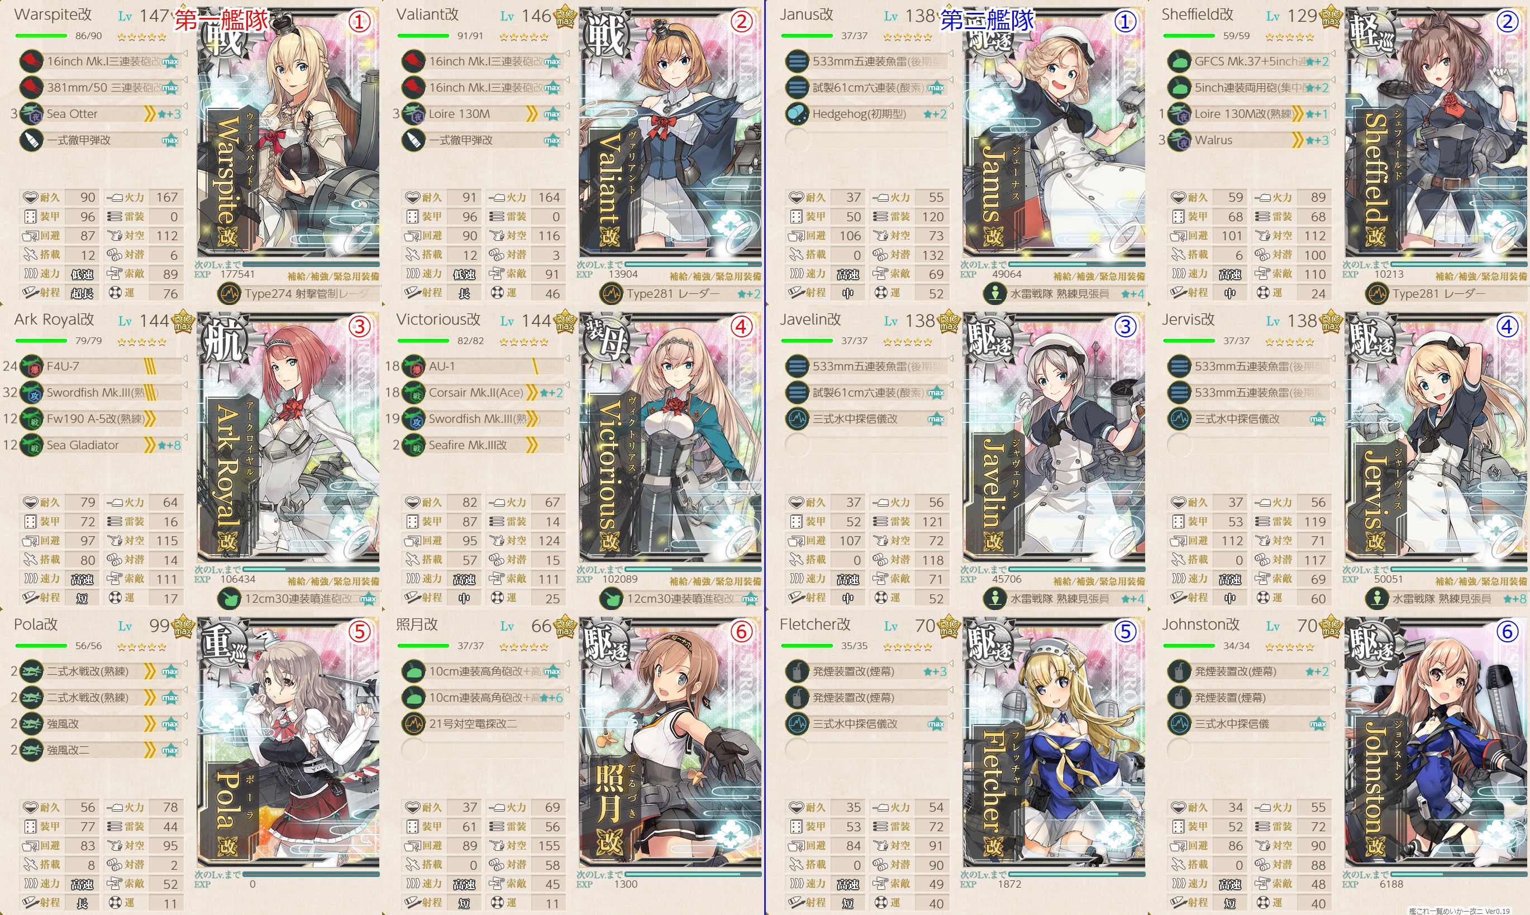Click Sheffield's GFCS Mk.37 gun icon
Image resolution: width=1530 pixels, height=915 pixels.
tap(1179, 61)
